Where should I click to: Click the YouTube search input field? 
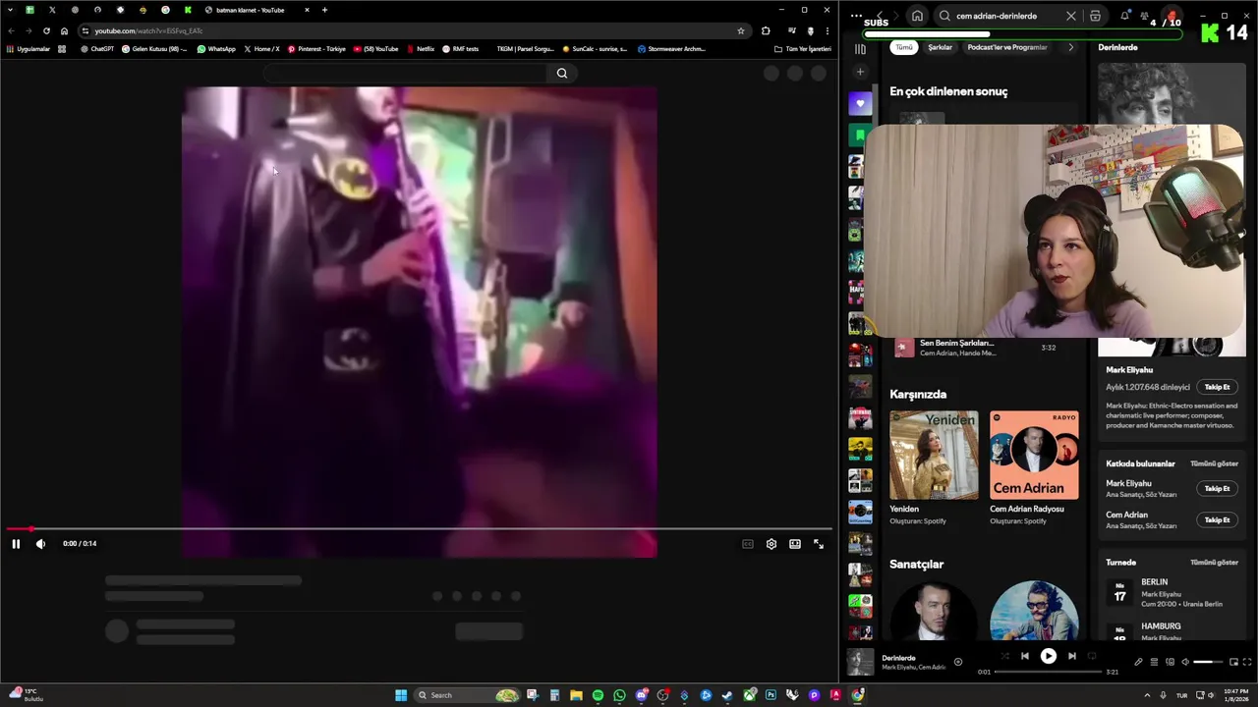pos(405,73)
